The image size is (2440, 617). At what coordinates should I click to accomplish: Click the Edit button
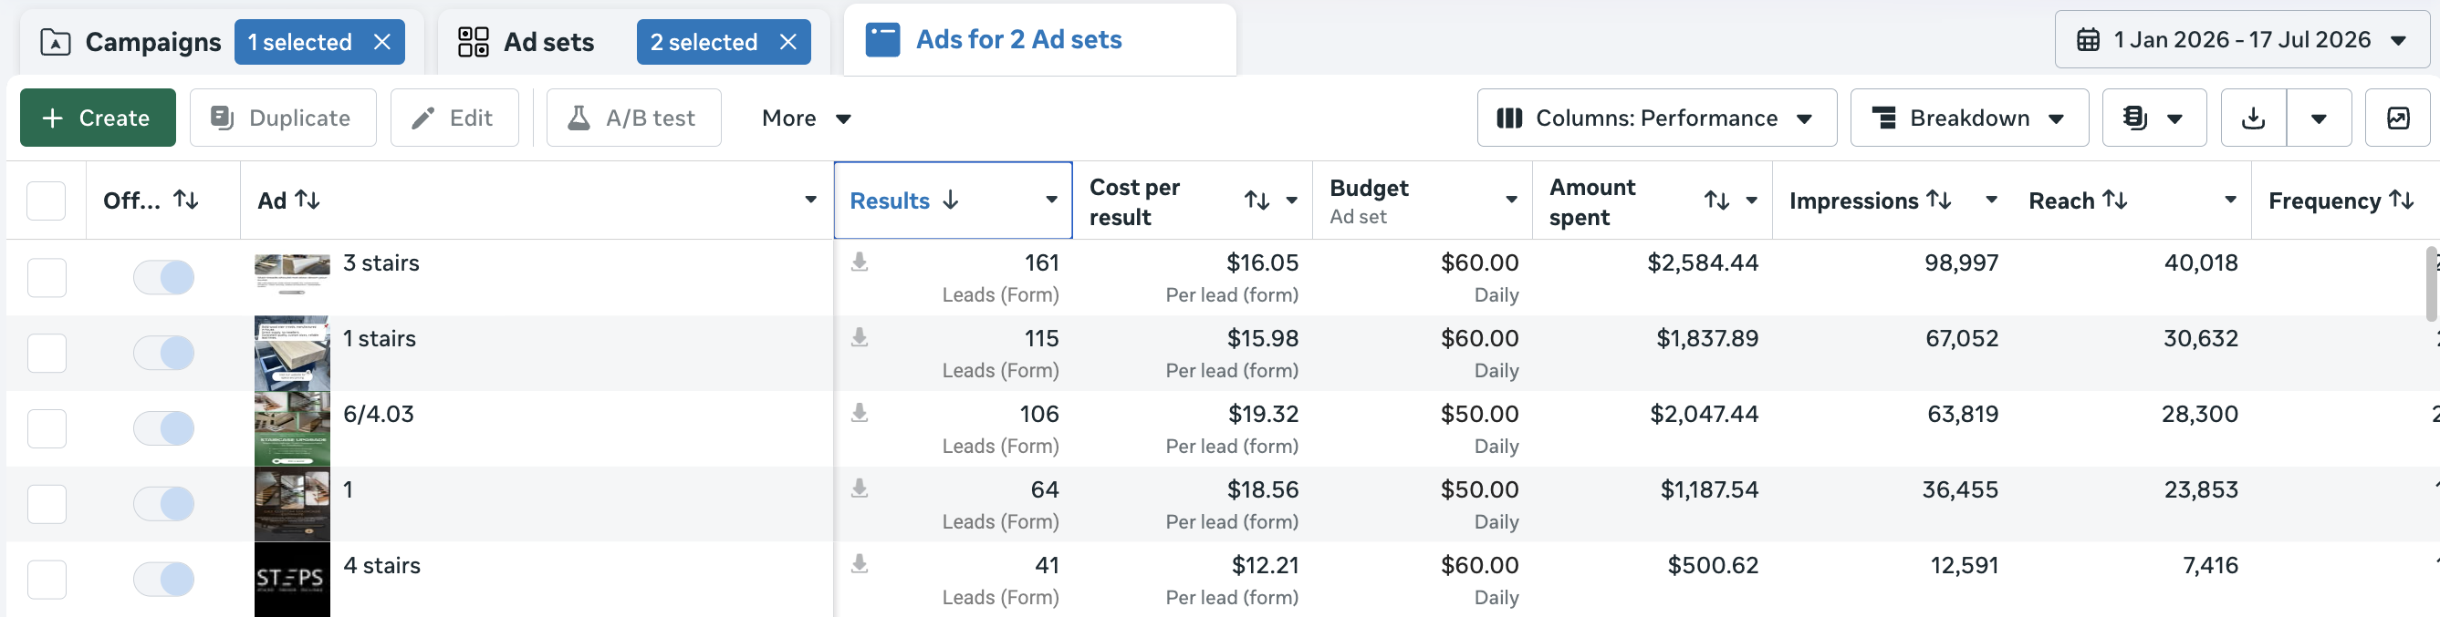454,118
